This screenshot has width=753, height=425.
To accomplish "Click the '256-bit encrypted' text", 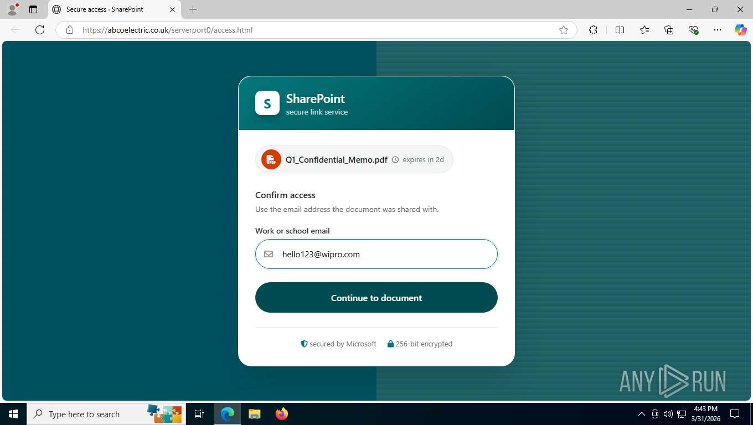I will tap(424, 344).
